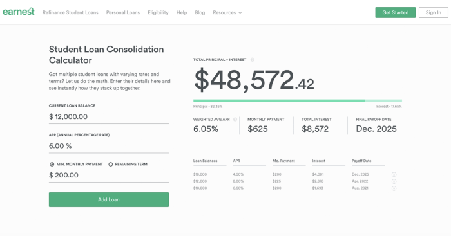Click the Sign In button

[x=434, y=13]
